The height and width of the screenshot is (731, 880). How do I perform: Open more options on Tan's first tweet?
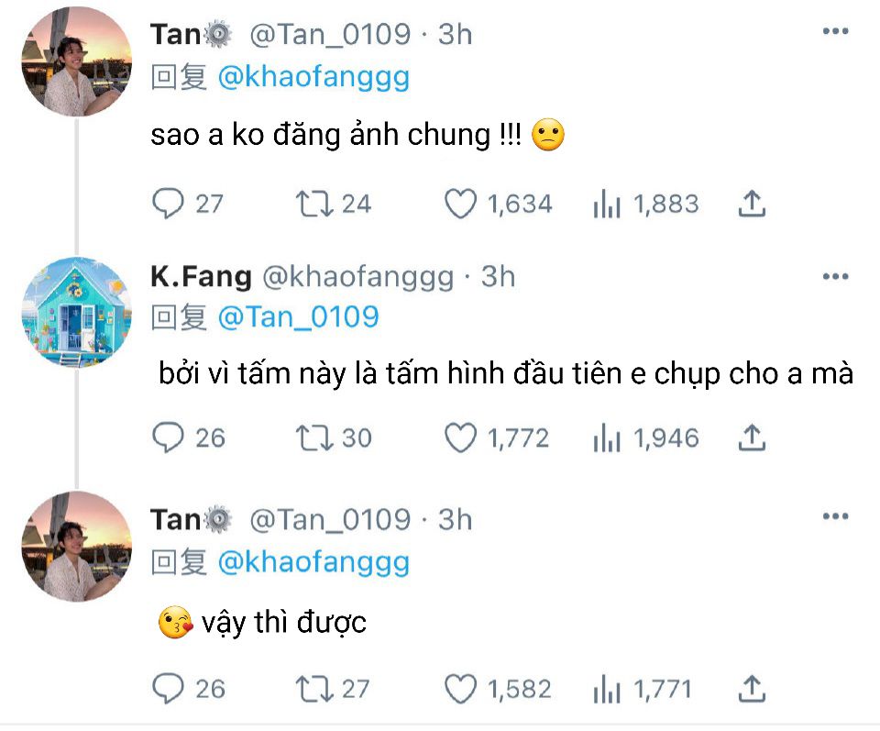pos(834,33)
